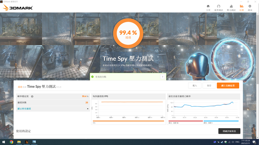Click the orange 網上比較結果 button
259x145 pixels.
(228, 86)
